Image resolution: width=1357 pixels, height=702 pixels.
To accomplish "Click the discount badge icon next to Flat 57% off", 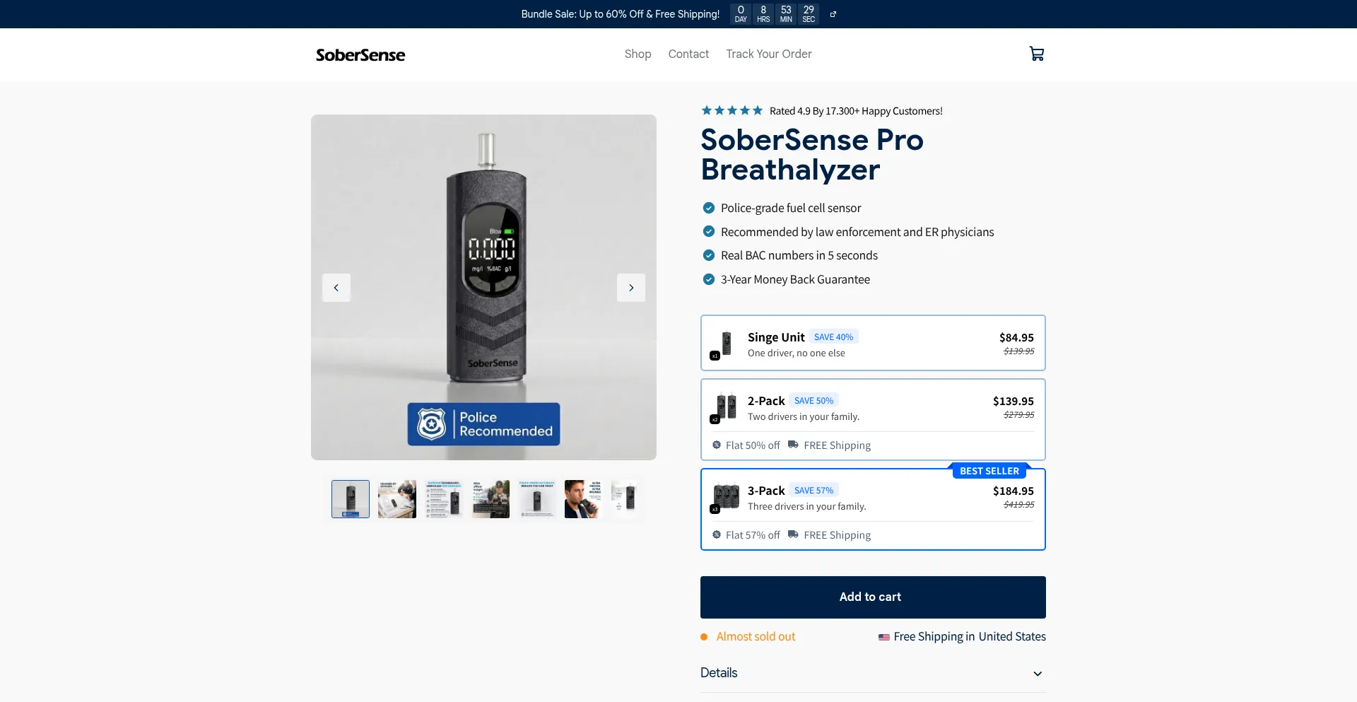I will click(717, 534).
